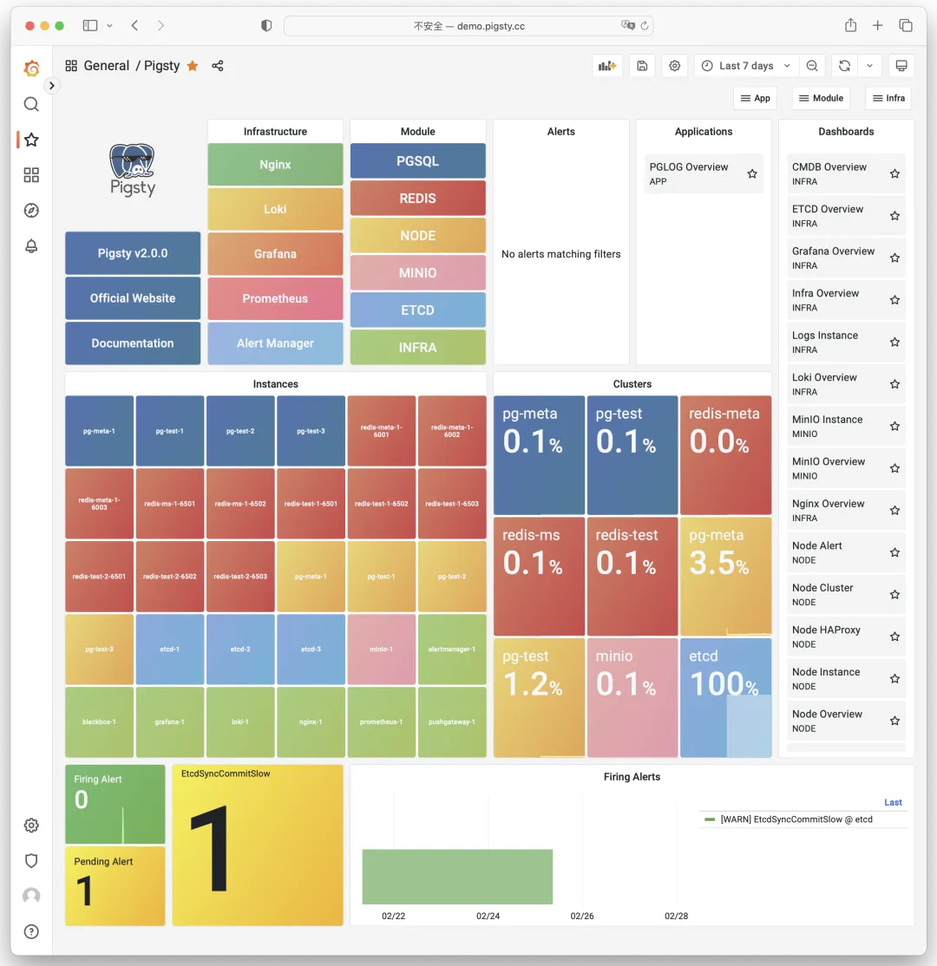Open Grafana search in sidebar
The width and height of the screenshot is (937, 966).
[x=31, y=104]
